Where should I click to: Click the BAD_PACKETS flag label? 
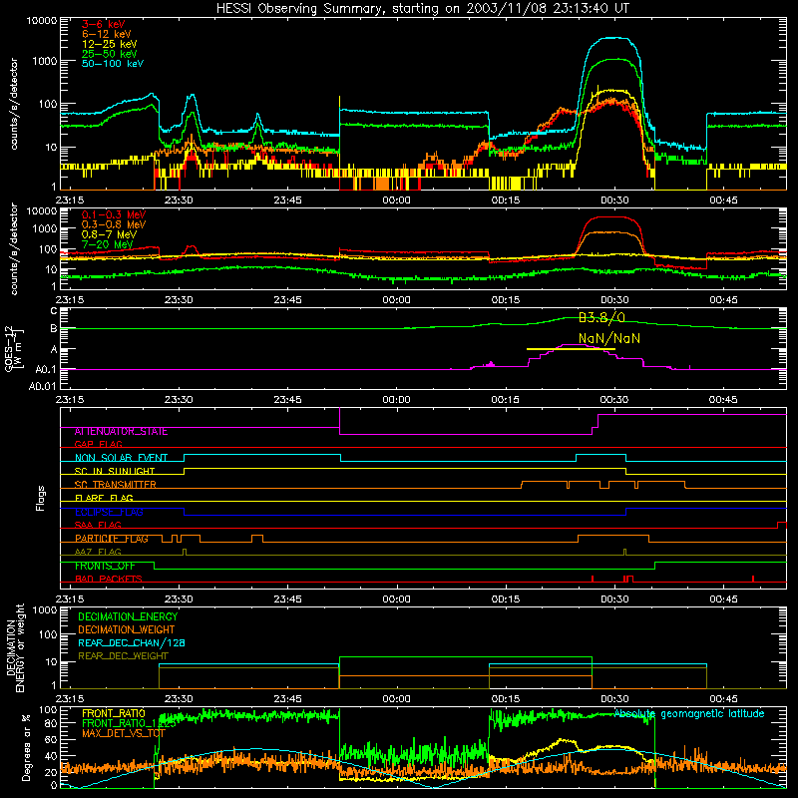pyautogui.click(x=109, y=579)
